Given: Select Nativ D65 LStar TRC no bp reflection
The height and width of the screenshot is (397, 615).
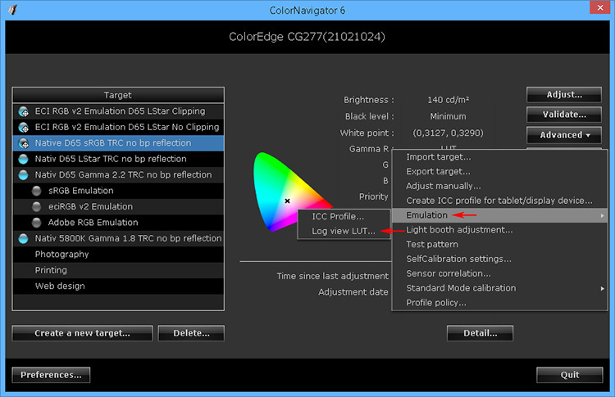Looking at the screenshot, I should click(x=118, y=159).
